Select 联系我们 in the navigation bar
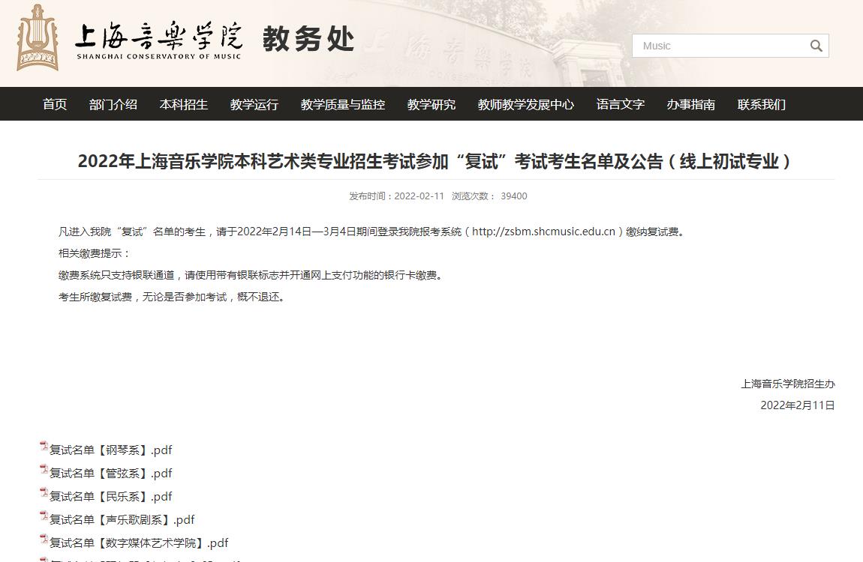This screenshot has width=863, height=562. click(x=761, y=104)
